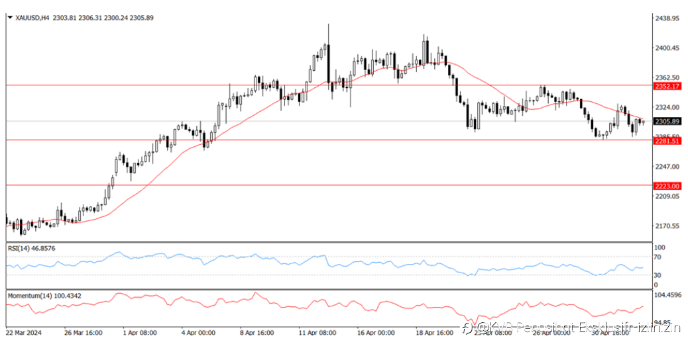688x350 pixels.
Task: Click the 4 Apr 00:00 time label
Action: point(198,333)
